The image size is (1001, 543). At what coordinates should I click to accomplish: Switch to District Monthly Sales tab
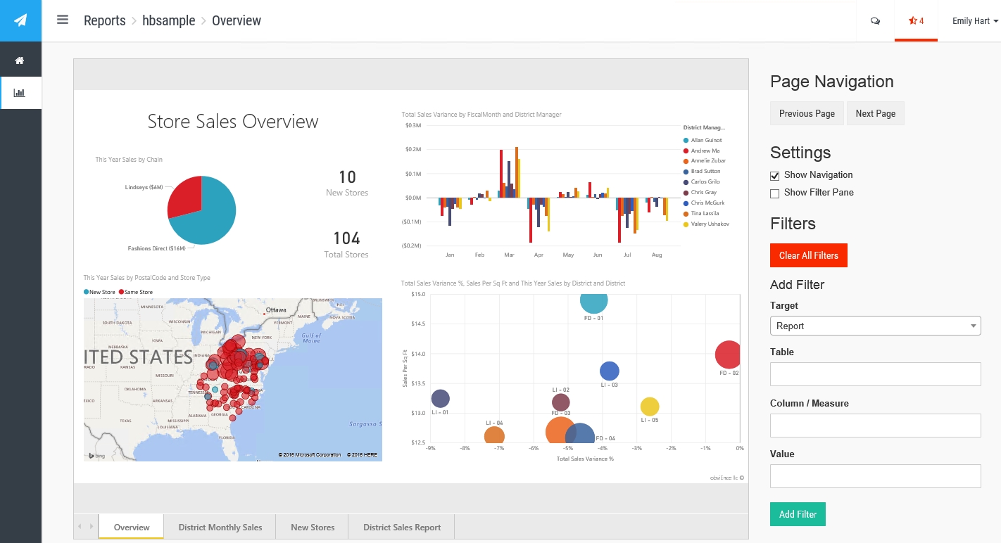220,527
